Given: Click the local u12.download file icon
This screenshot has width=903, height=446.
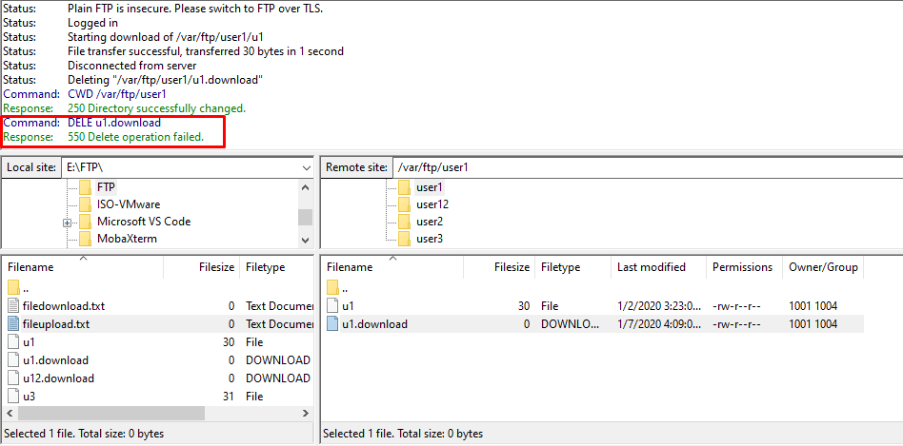Looking at the screenshot, I should [x=14, y=378].
